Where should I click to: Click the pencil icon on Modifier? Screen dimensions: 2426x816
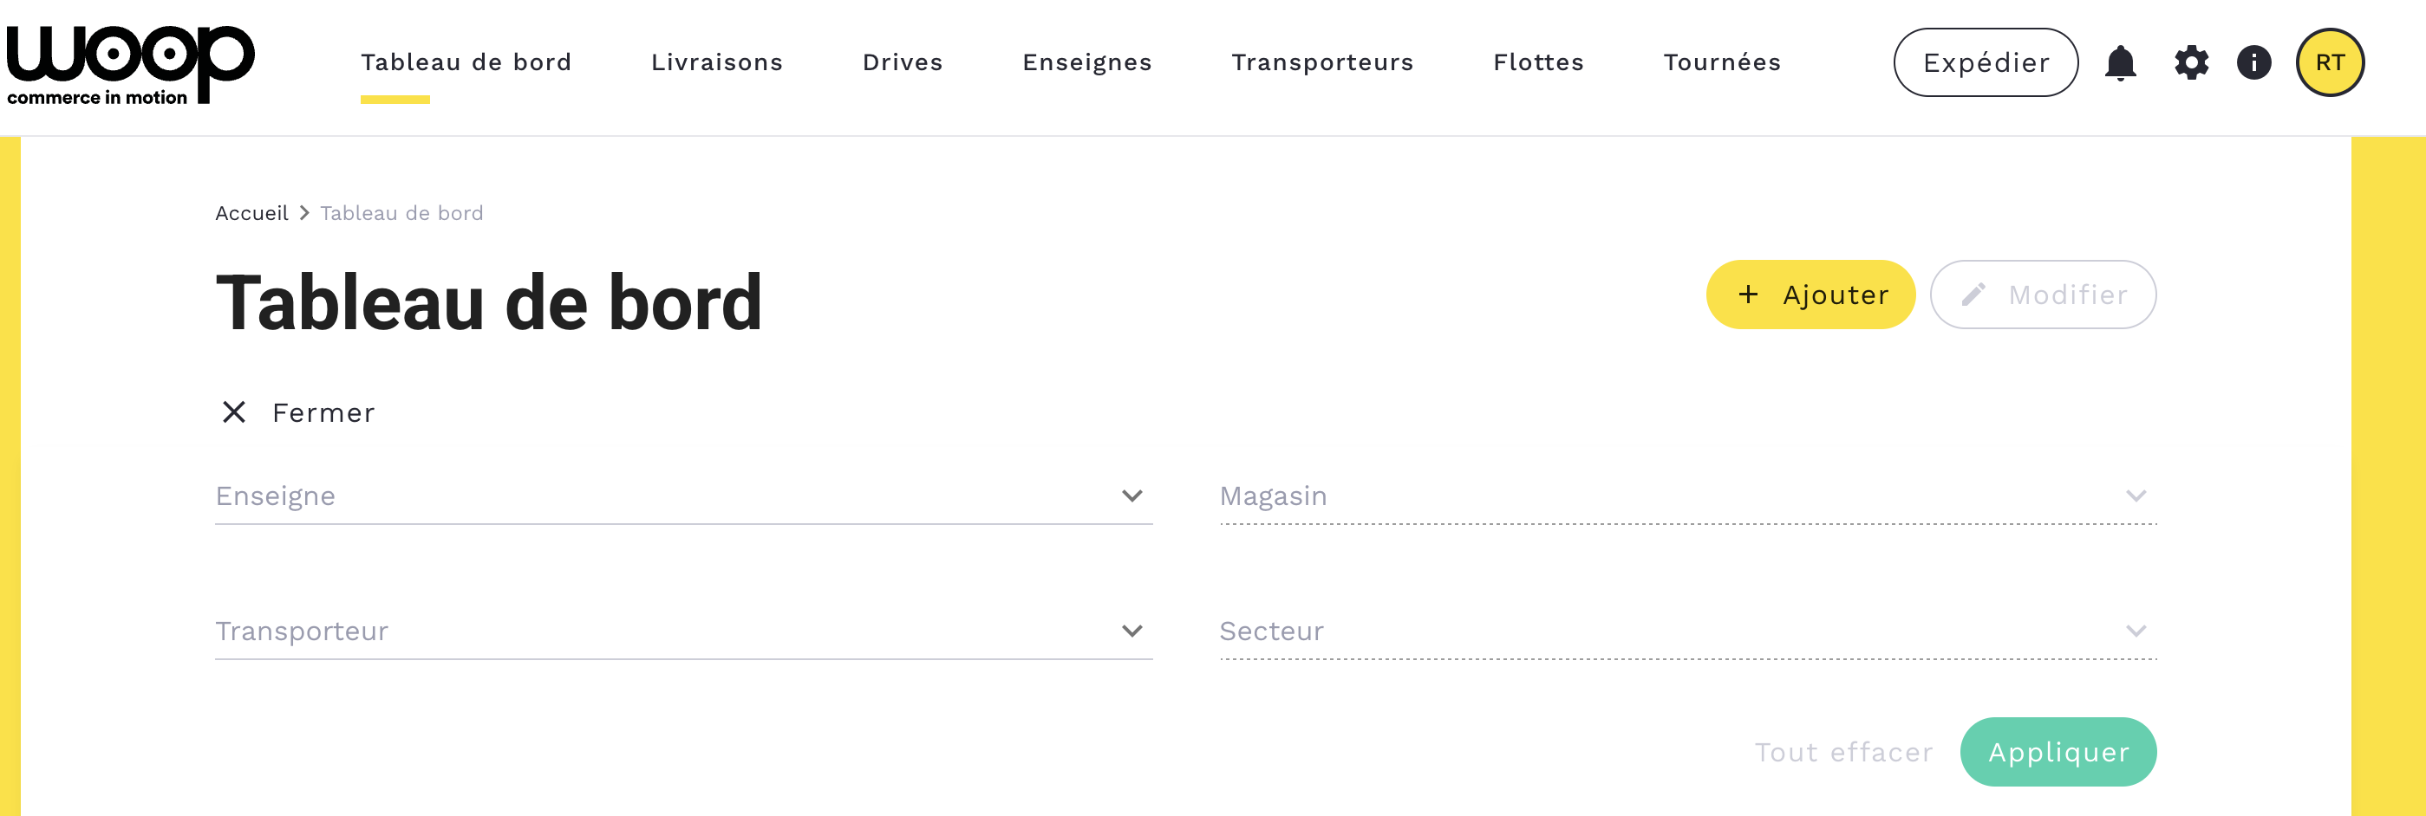coord(1974,295)
